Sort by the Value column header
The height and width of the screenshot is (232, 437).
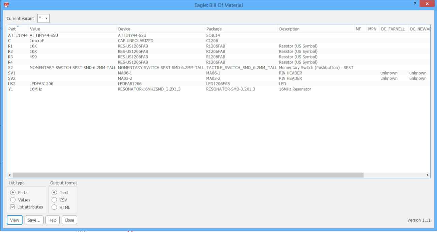point(73,29)
